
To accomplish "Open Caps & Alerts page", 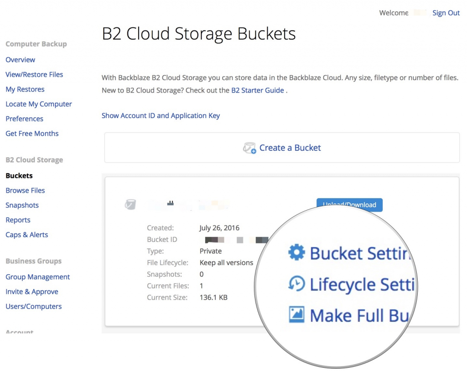I will coord(27,235).
